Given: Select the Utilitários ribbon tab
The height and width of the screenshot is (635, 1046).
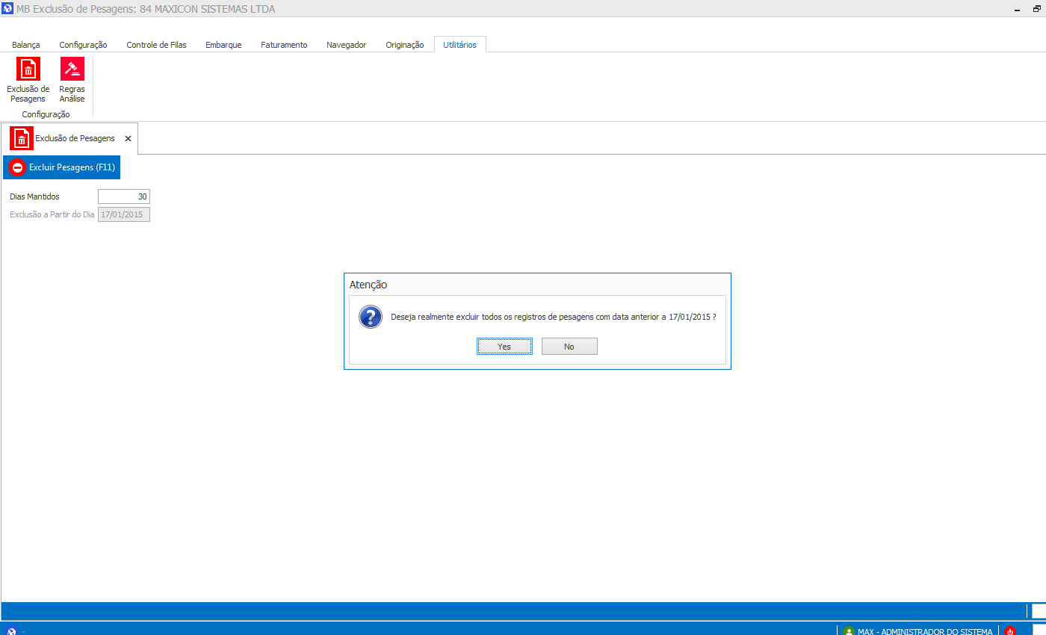Looking at the screenshot, I should pos(460,45).
